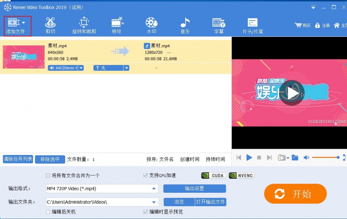Expand the subtitle 无 dropdown arrow
The width and height of the screenshot is (347, 219).
click(126, 68)
